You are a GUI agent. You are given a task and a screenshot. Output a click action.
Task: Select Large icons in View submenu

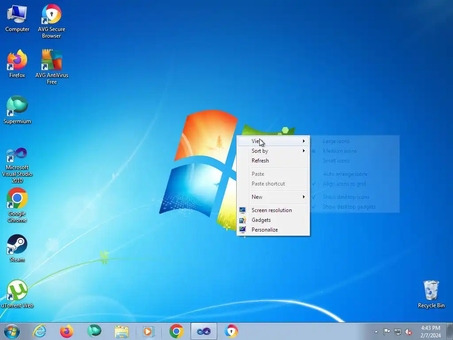pyautogui.click(x=355, y=141)
